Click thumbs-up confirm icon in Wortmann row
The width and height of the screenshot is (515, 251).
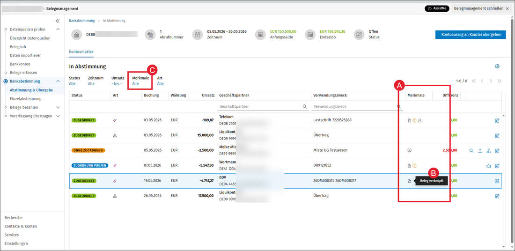(x=488, y=166)
